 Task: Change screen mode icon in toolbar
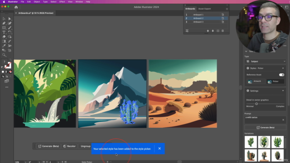coord(7,81)
